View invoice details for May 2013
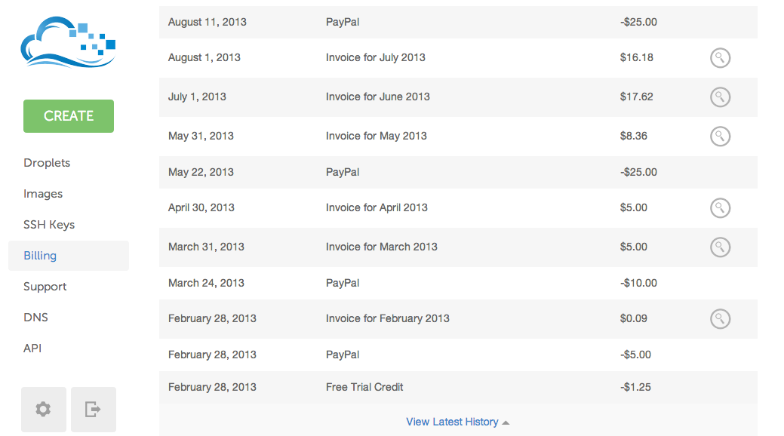 (720, 136)
